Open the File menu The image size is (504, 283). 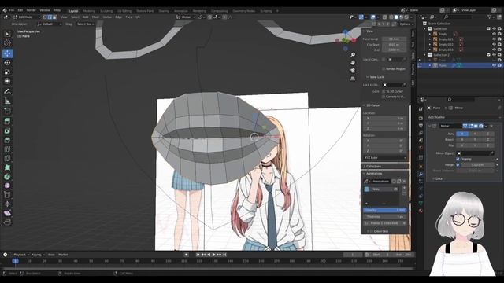pos(12,10)
